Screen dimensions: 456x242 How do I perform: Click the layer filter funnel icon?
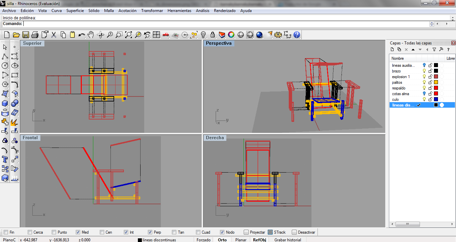point(434,49)
